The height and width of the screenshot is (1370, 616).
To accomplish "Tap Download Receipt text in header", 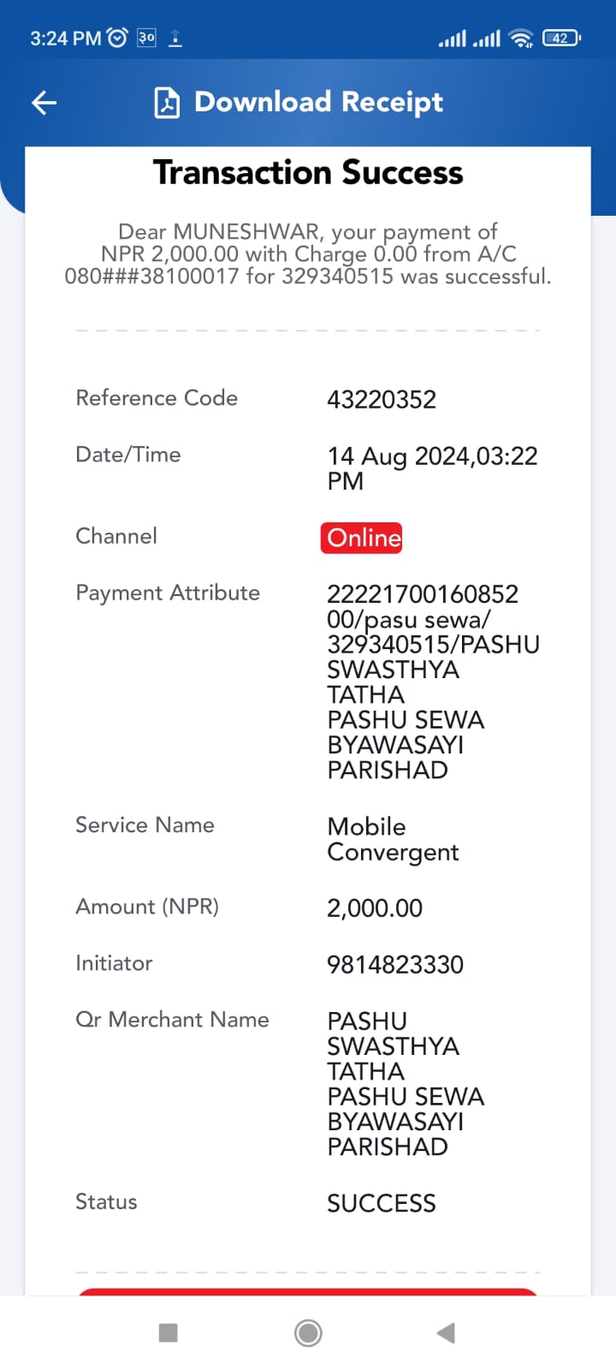I will coord(318,102).
